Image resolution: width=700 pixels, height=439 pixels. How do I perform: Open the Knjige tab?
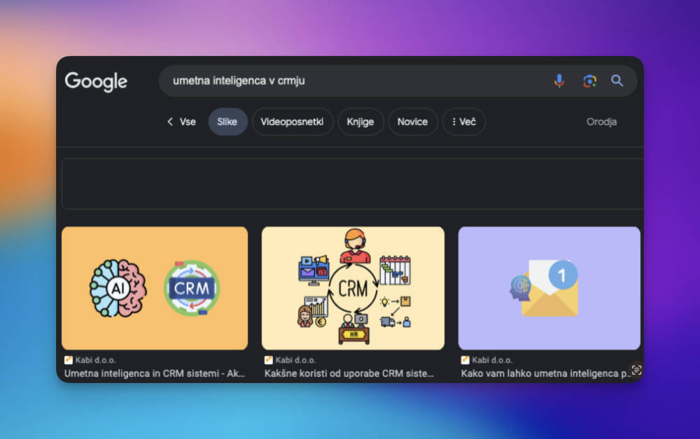coord(360,122)
